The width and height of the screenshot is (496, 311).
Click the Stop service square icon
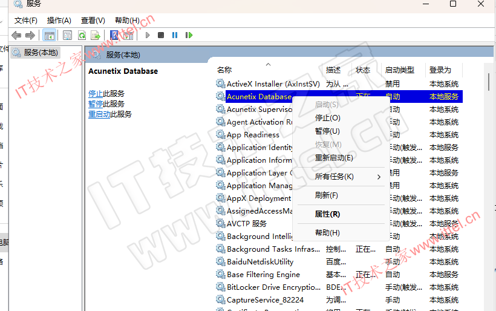tap(161, 35)
